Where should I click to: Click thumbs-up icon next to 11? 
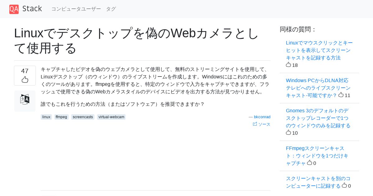(x=341, y=95)
